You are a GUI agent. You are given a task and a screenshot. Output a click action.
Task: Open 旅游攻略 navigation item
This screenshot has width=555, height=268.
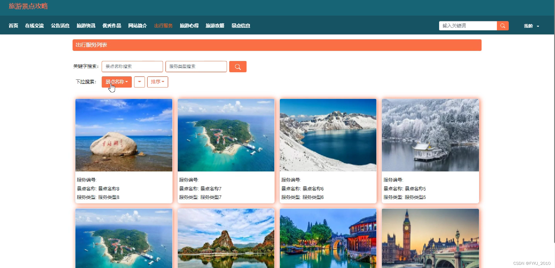215,26
